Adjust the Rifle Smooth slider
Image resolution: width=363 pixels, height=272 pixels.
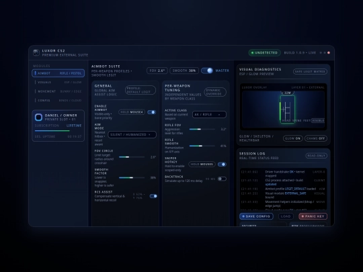tap(202, 146)
